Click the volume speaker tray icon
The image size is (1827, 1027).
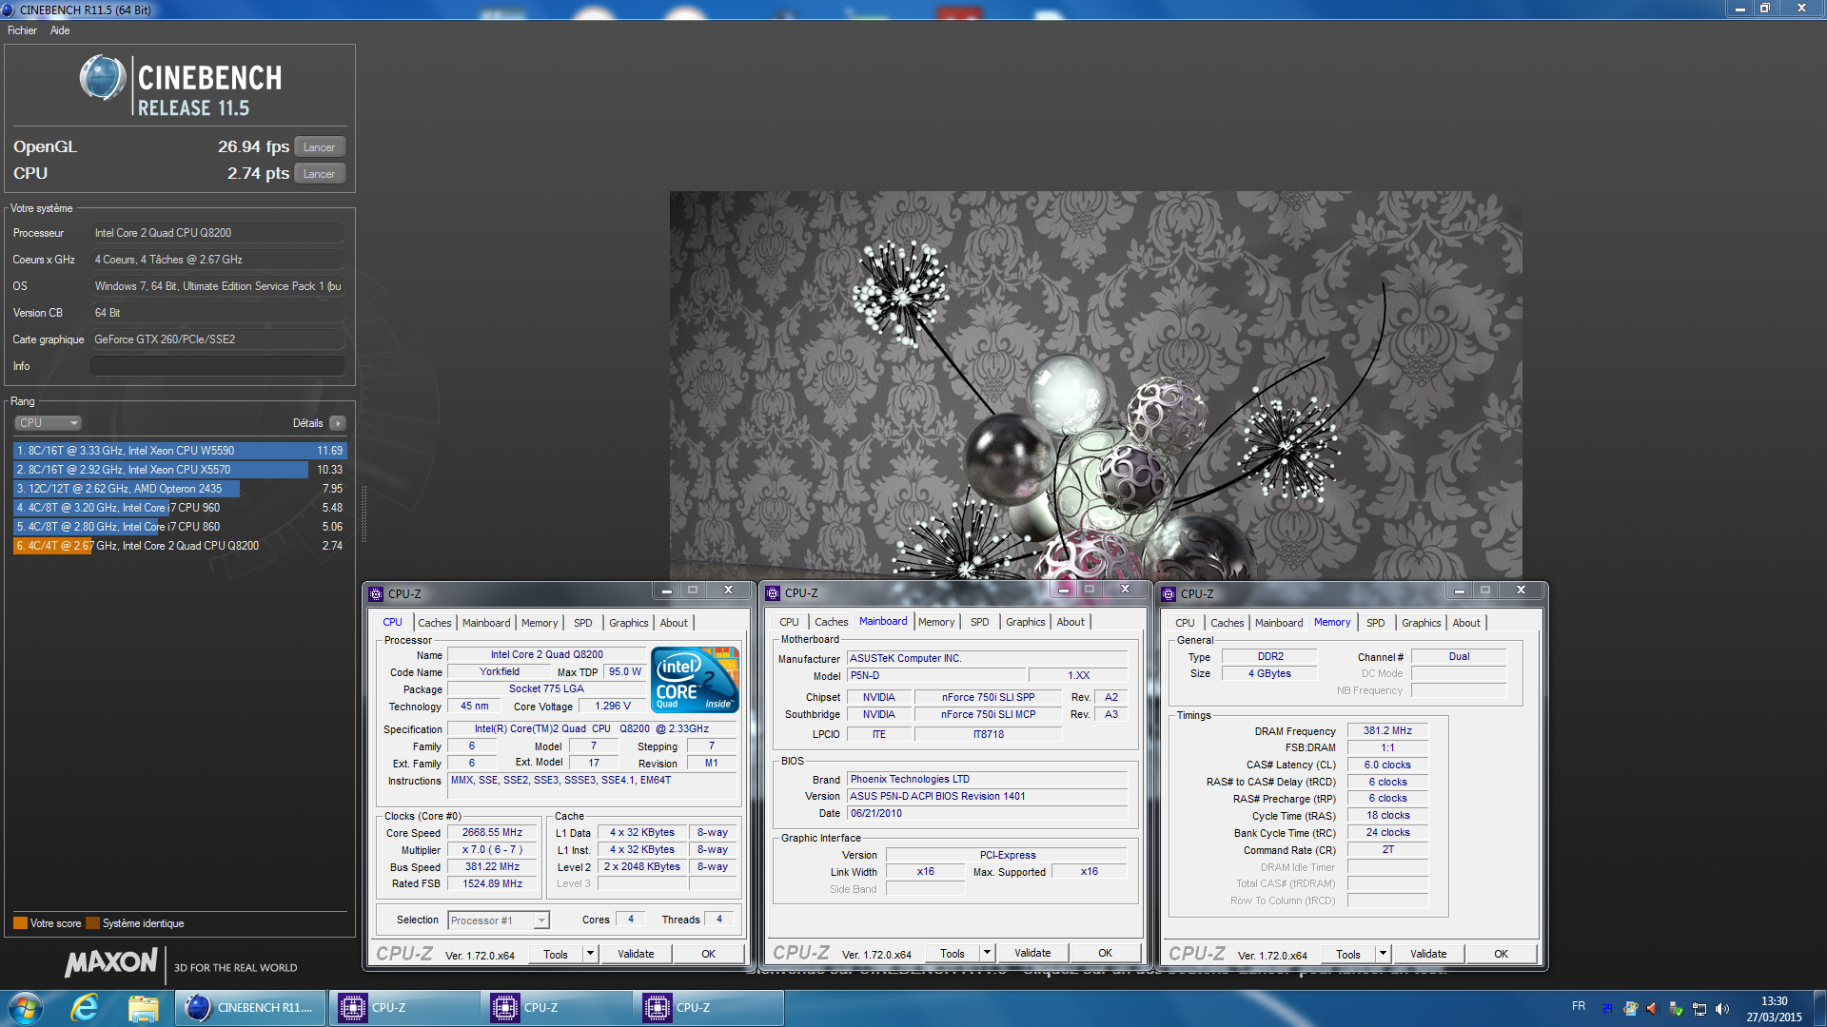point(1722,1009)
